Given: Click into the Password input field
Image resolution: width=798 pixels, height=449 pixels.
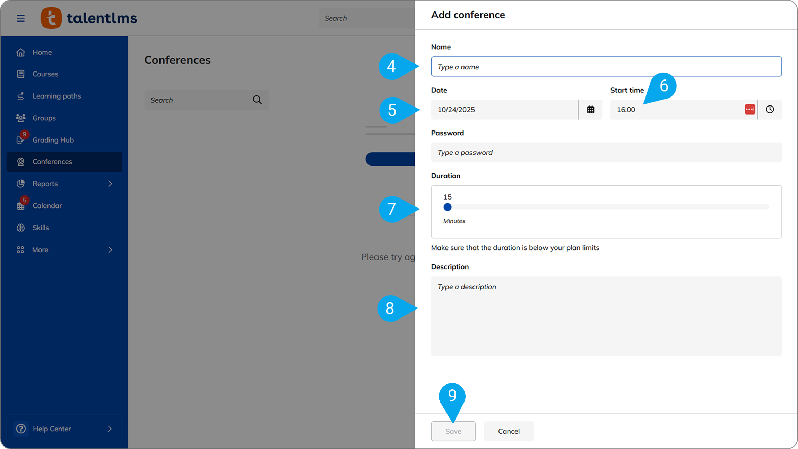Looking at the screenshot, I should (606, 153).
